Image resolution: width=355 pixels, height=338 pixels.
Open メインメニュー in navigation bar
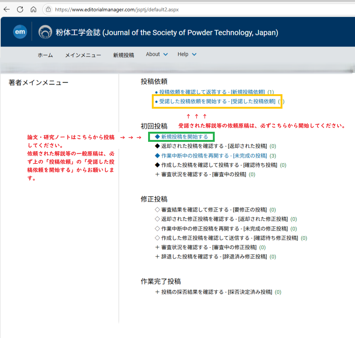[83, 55]
